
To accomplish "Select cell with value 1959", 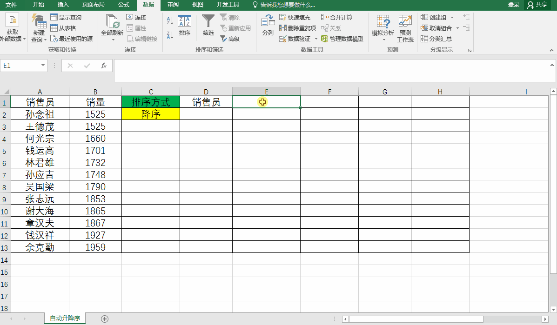I will [x=95, y=247].
